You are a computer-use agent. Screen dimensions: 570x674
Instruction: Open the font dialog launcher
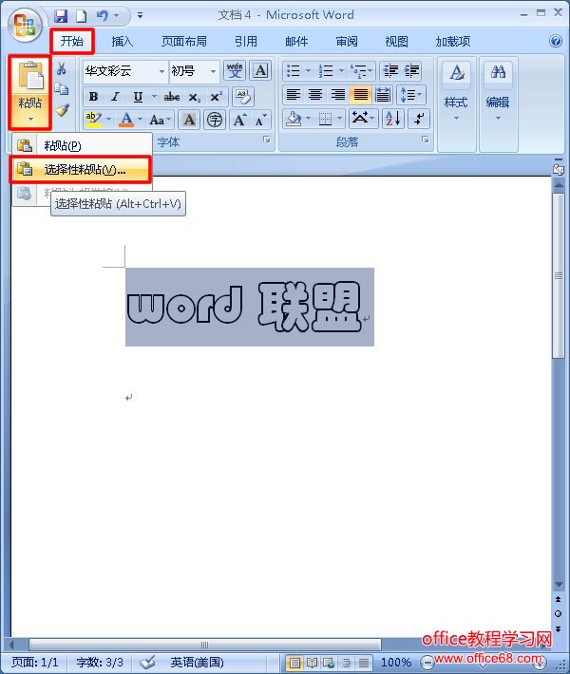[x=267, y=140]
